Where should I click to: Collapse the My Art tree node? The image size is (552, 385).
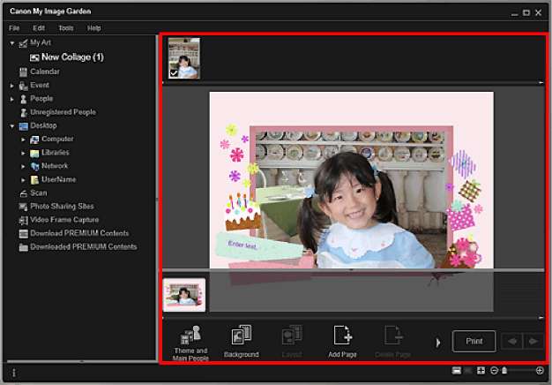click(12, 42)
